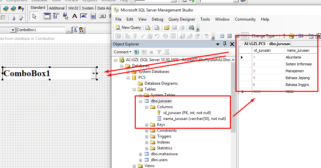Image resolution: width=321 pixels, height=168 pixels.
Task: Select the Frames component in Delphi palette
Action: click(47, 16)
